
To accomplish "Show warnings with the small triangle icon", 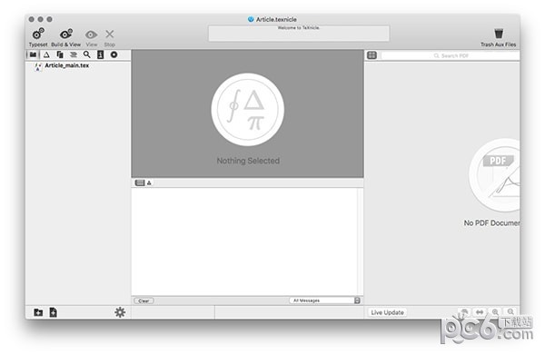I will pyautogui.click(x=149, y=182).
